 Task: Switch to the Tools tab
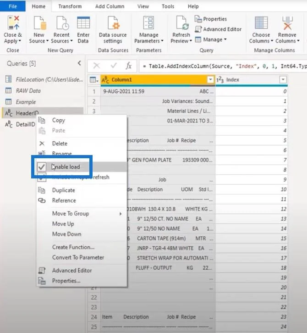168,6
